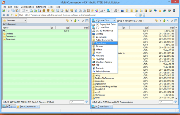Switch to the [C:] \ tab in left panel

(x=9, y=107)
